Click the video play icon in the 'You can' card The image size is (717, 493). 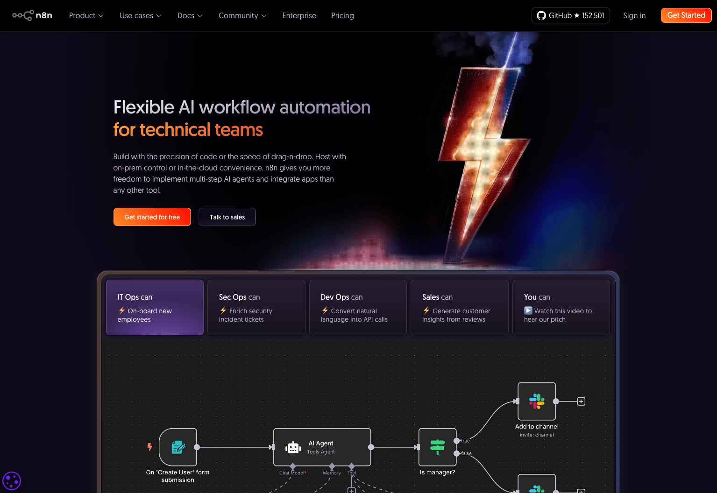pyautogui.click(x=528, y=310)
